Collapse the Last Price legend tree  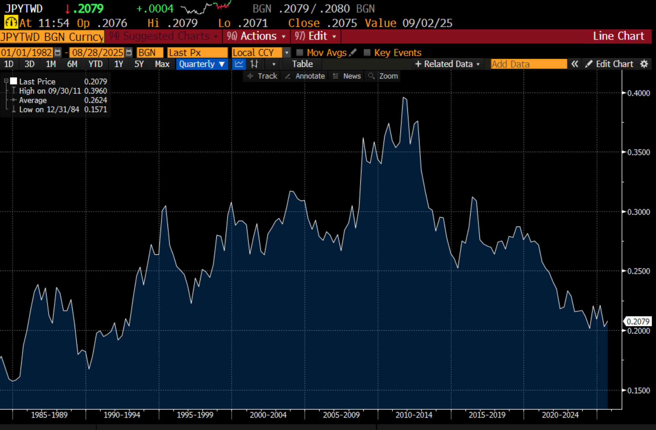coord(6,81)
